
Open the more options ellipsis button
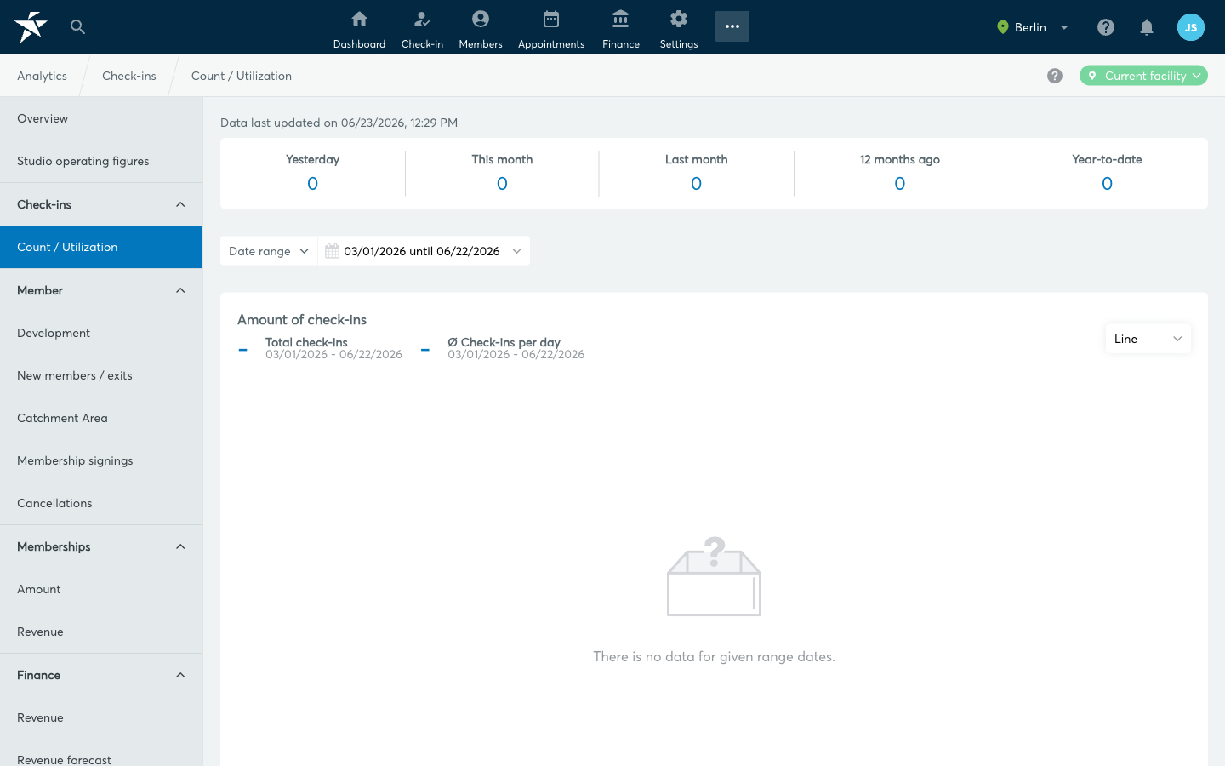coord(732,26)
